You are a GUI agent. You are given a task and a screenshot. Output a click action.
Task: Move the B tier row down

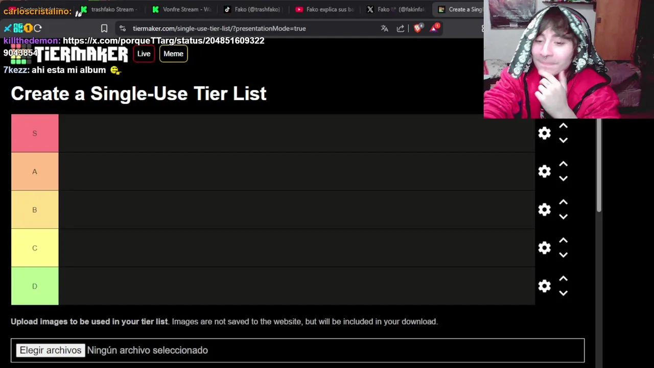coord(563,217)
